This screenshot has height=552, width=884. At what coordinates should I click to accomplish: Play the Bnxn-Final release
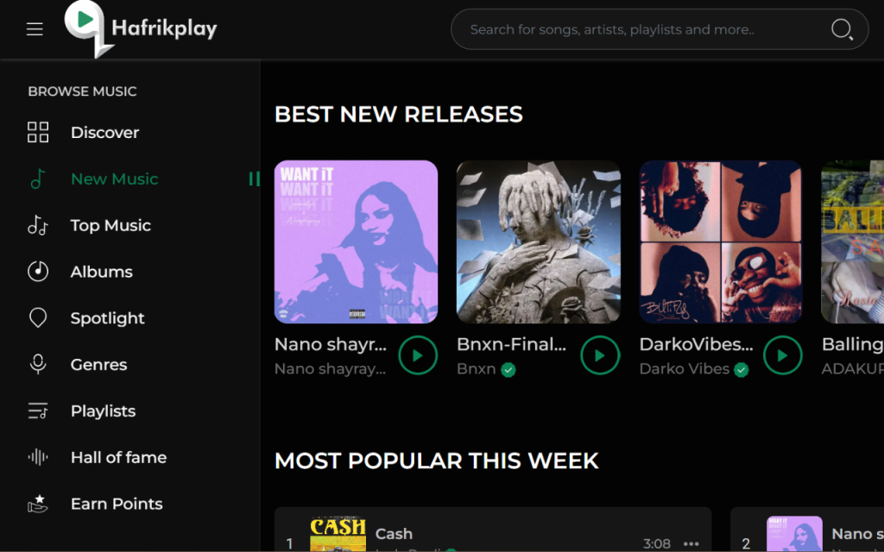click(x=601, y=355)
